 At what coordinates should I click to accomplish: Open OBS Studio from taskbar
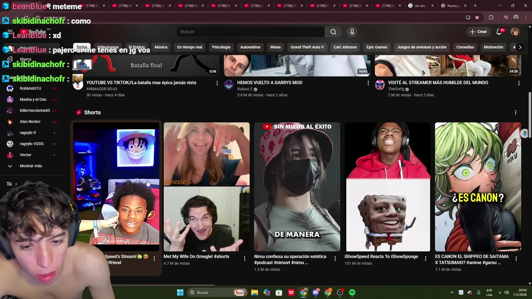340,292
